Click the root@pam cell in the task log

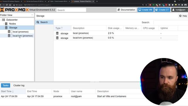pyautogui.click(x=76, y=96)
